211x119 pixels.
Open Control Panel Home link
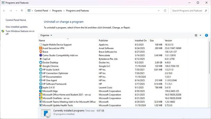[16, 20]
